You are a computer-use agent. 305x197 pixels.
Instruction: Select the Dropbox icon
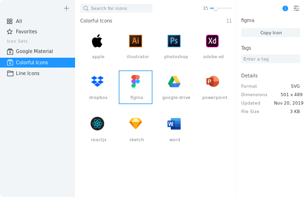(x=97, y=82)
